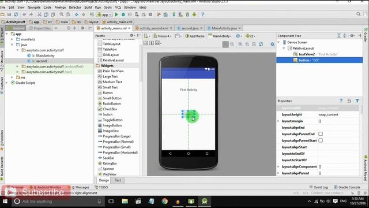Open the TODO tool window
This screenshot has height=208, width=369.
[x=101, y=187]
